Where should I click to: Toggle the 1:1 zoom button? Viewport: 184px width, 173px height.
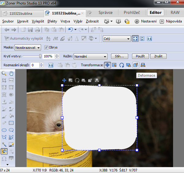[x=149, y=39]
